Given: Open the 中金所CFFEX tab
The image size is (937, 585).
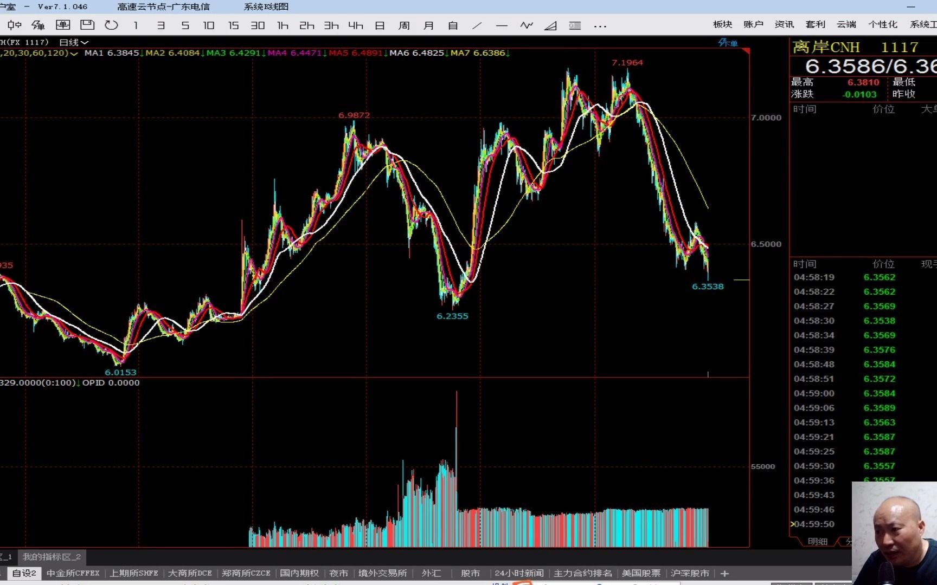Looking at the screenshot, I should pos(73,573).
